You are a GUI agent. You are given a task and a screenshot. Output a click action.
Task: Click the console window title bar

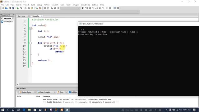coord(139,24)
